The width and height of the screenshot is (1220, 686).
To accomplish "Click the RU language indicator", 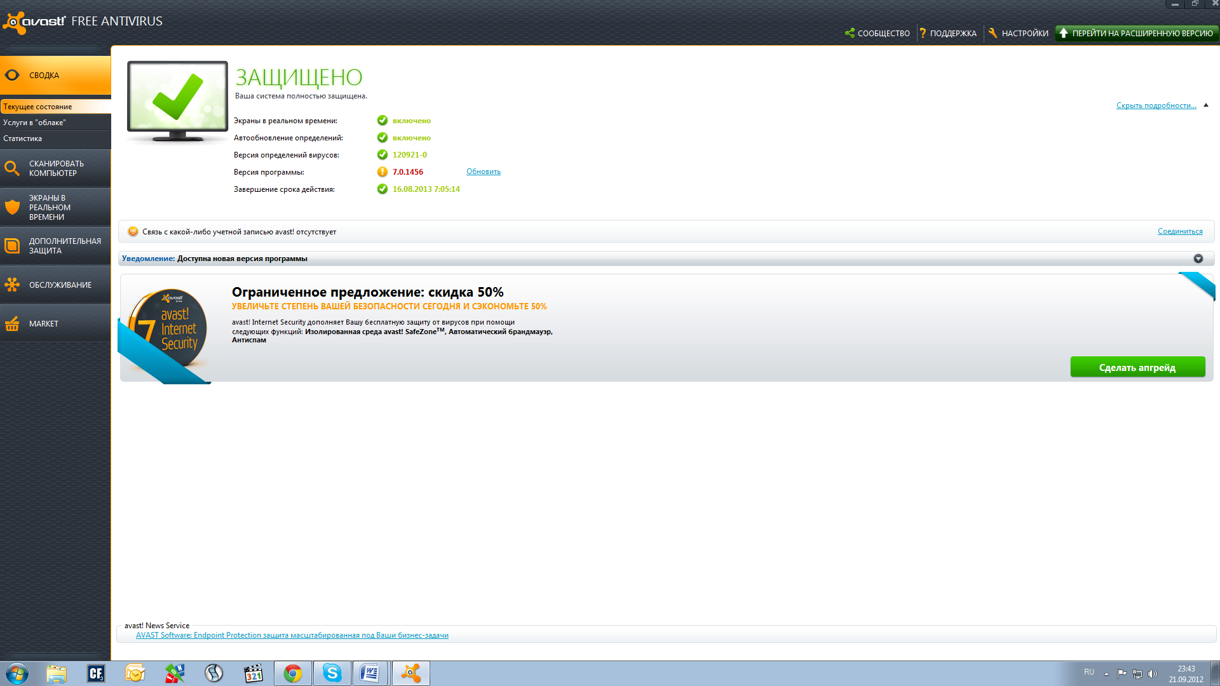I will pos(1089,672).
